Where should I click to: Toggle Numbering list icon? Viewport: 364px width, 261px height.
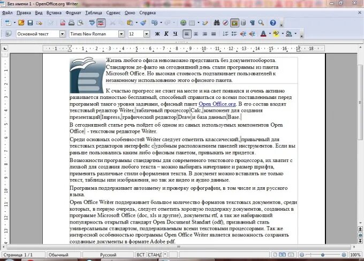coord(225,34)
